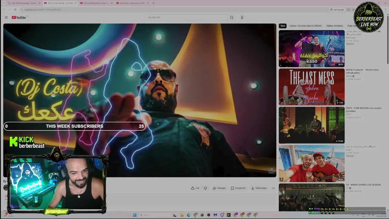Reload the page with the browser refresh icon
This screenshot has height=219, width=389.
[x=15, y=9]
